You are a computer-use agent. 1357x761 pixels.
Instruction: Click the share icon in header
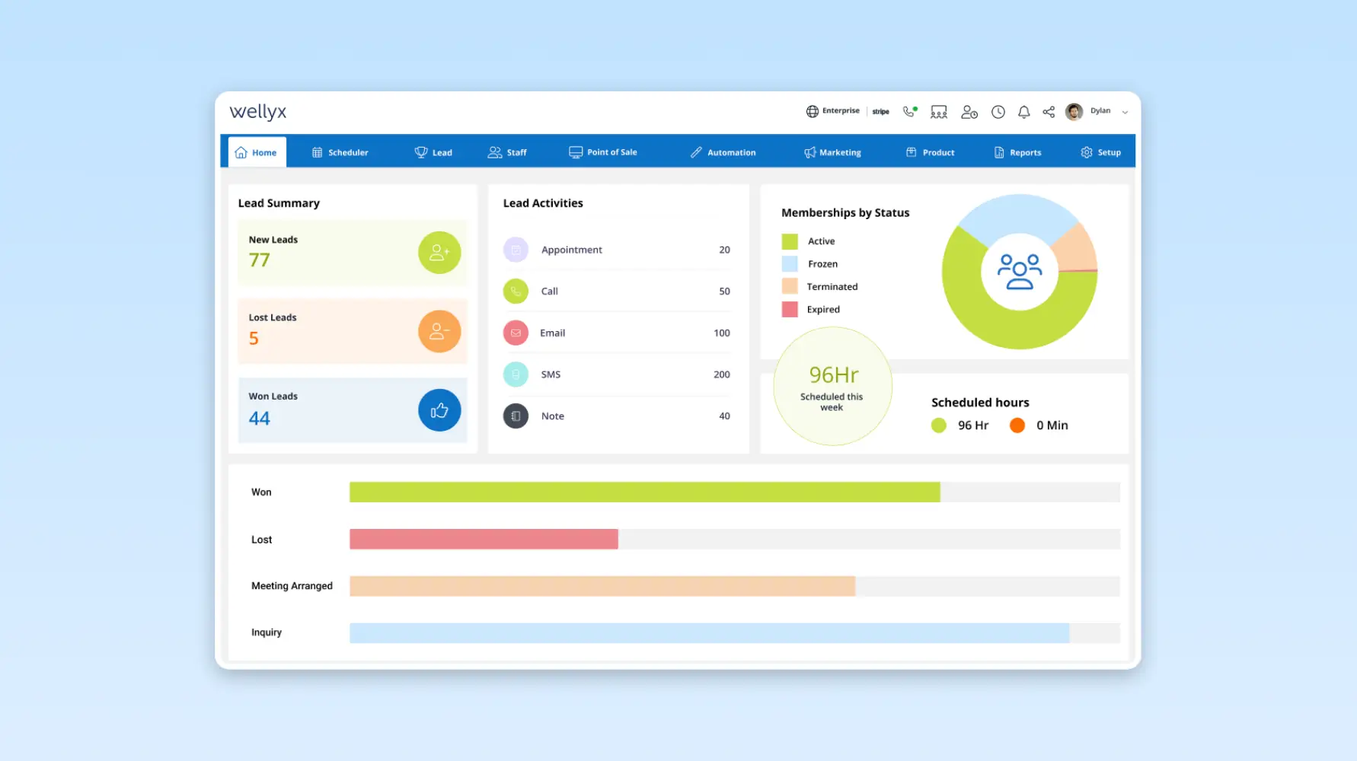click(x=1049, y=112)
